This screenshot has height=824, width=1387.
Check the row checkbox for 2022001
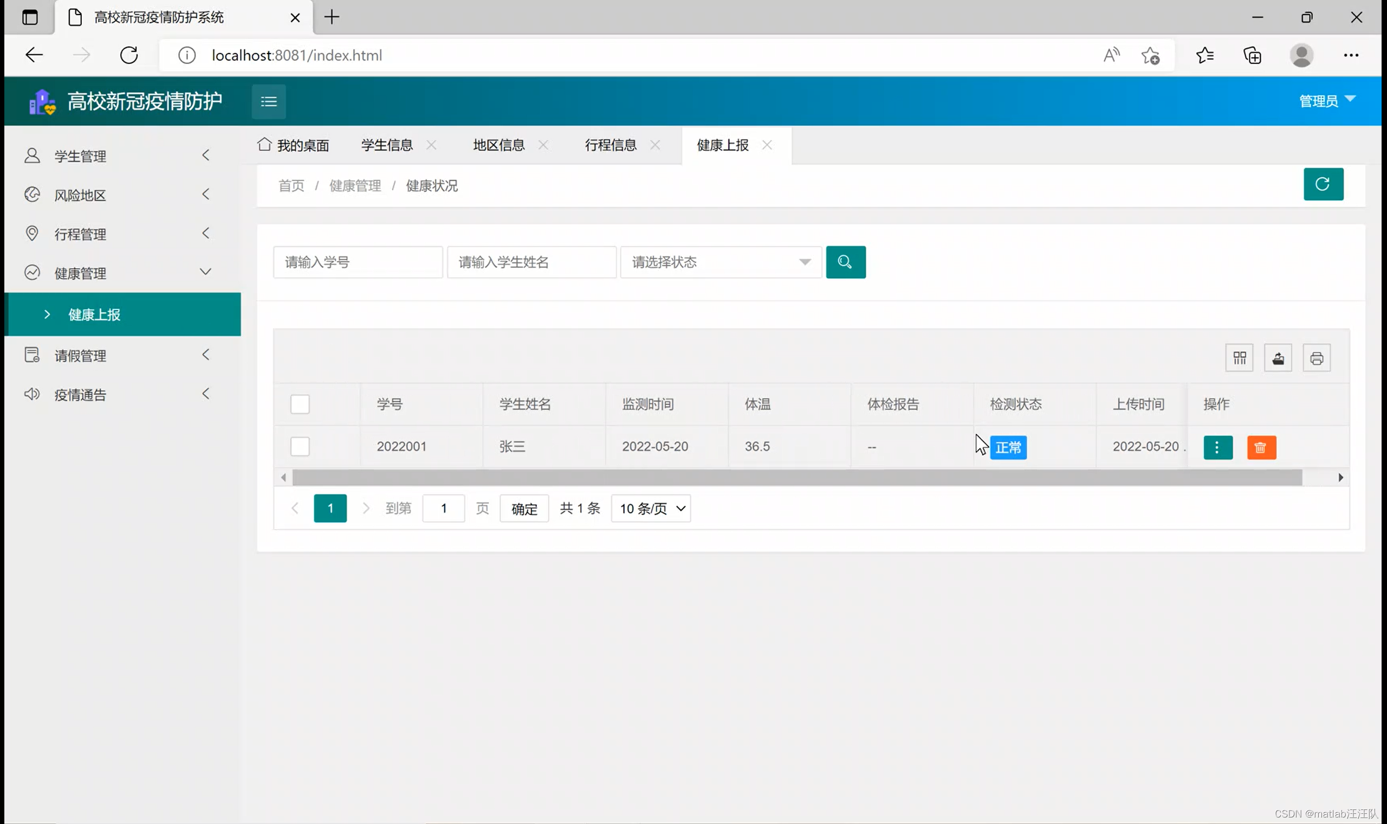[300, 447]
